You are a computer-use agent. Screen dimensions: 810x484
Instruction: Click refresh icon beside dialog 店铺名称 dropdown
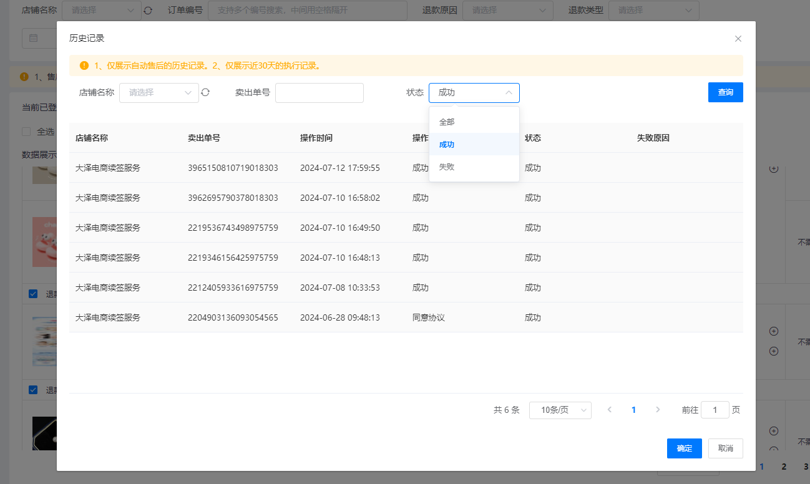[205, 92]
